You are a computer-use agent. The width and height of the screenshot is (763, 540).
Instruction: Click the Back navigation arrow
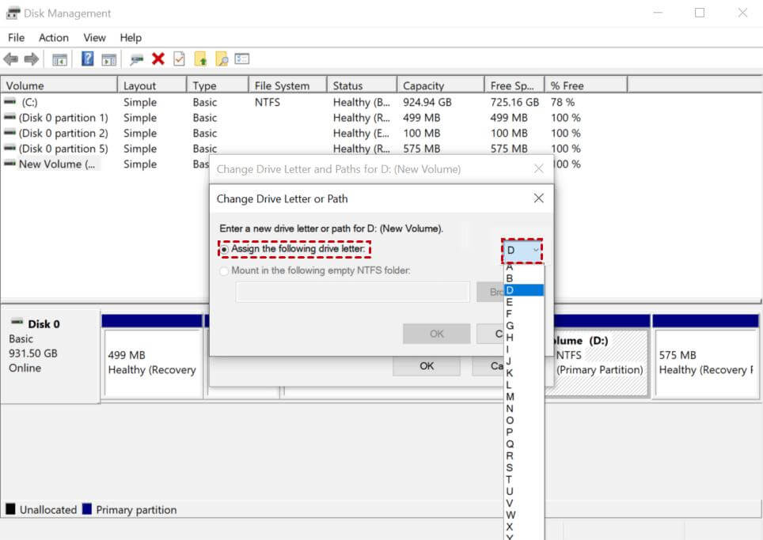click(x=10, y=59)
